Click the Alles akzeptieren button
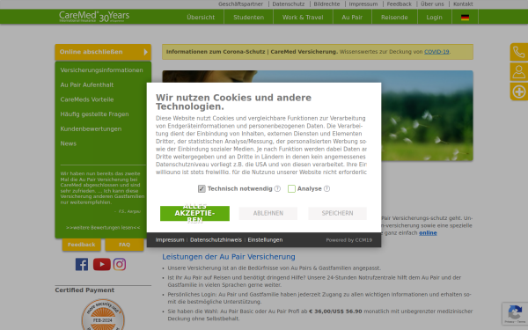The image size is (528, 330). click(x=194, y=214)
